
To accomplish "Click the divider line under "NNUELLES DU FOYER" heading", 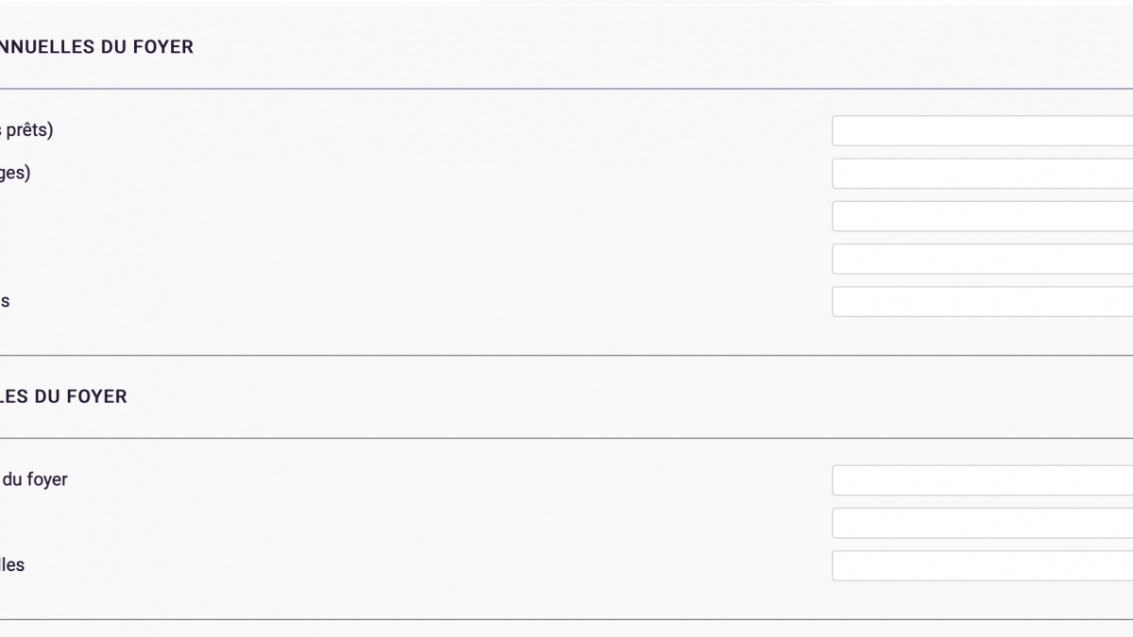I will (566, 89).
